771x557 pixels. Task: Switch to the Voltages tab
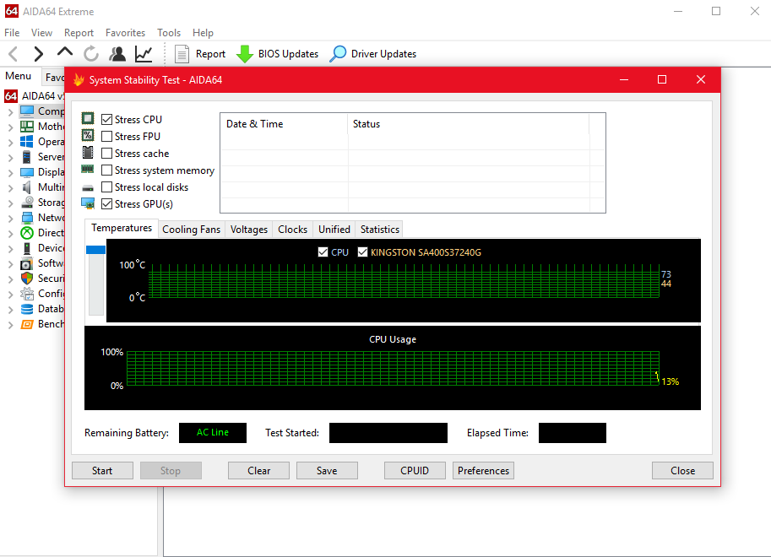point(249,229)
